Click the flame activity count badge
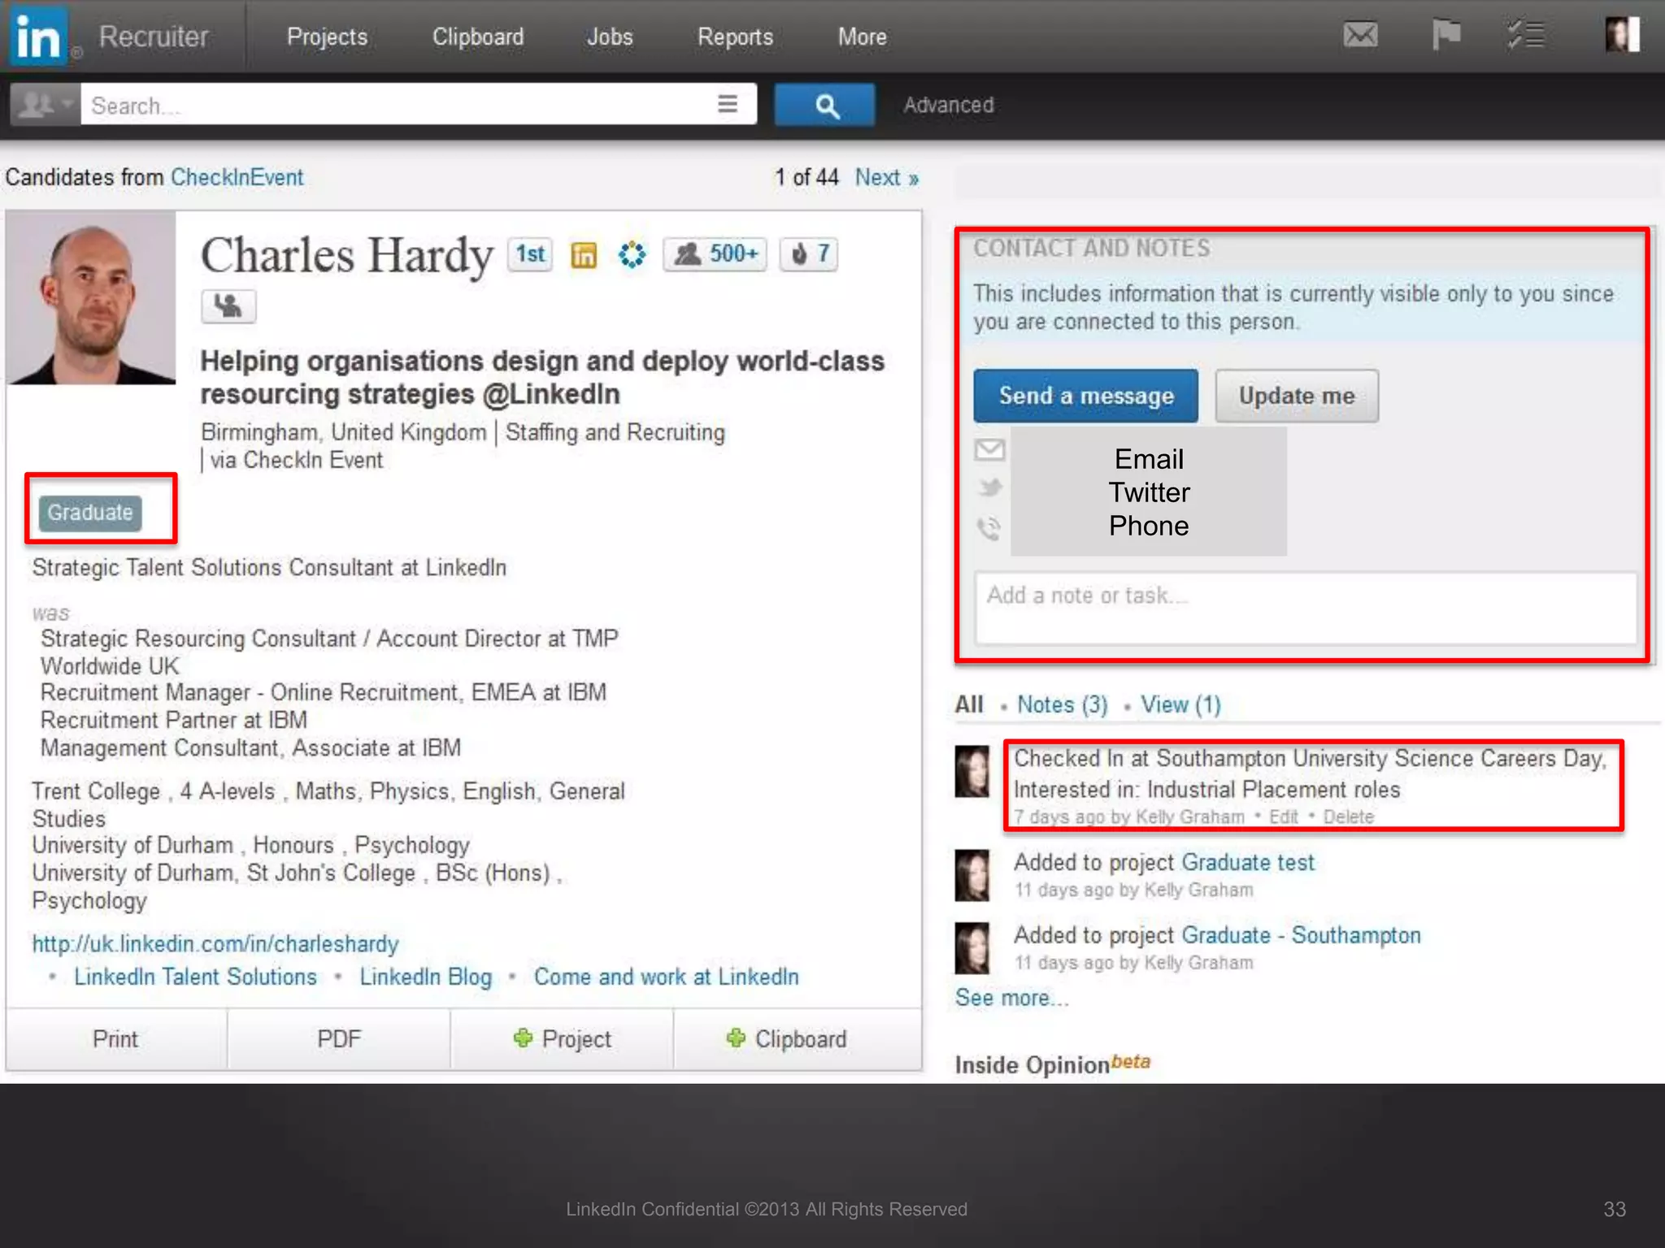This screenshot has height=1248, width=1665. click(809, 254)
